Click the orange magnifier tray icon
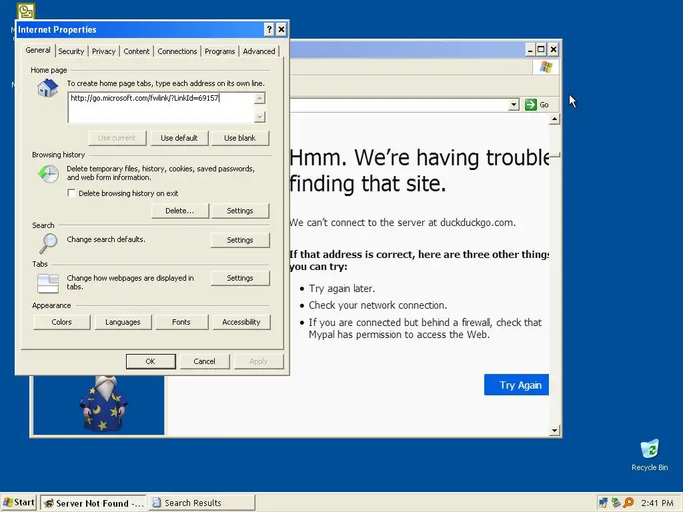 click(628, 503)
